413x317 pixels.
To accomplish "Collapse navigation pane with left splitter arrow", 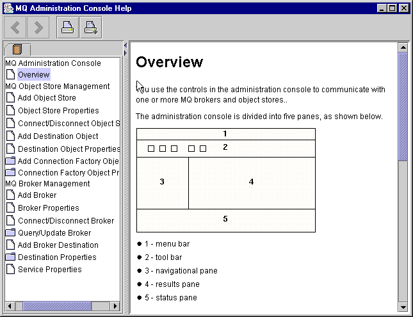I will point(126,45).
